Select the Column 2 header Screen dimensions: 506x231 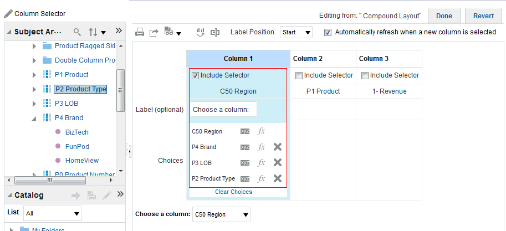(x=323, y=59)
